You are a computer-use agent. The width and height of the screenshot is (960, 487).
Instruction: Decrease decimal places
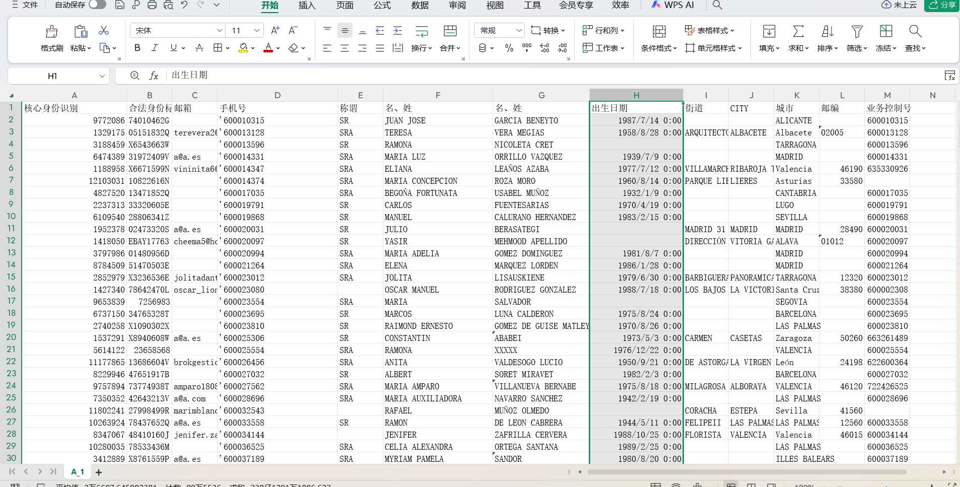click(x=563, y=48)
